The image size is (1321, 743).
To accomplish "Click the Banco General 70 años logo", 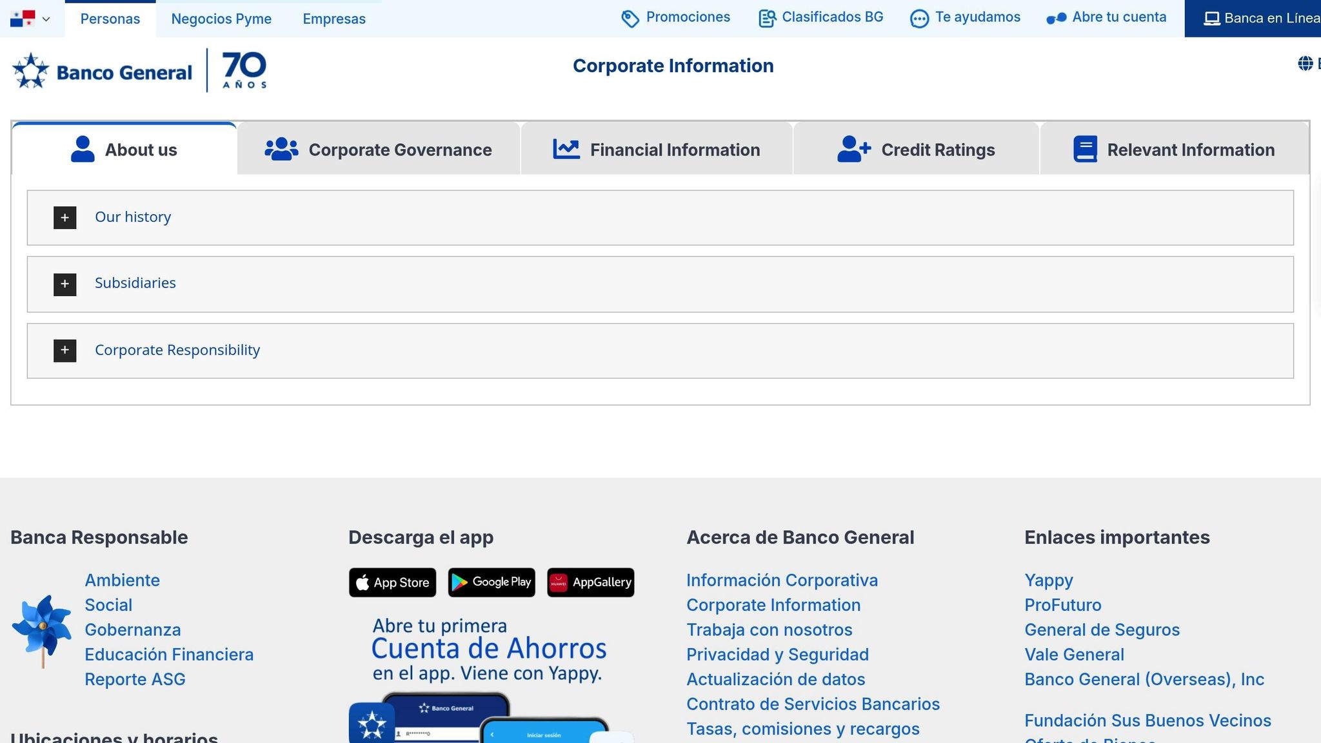I will (x=139, y=70).
